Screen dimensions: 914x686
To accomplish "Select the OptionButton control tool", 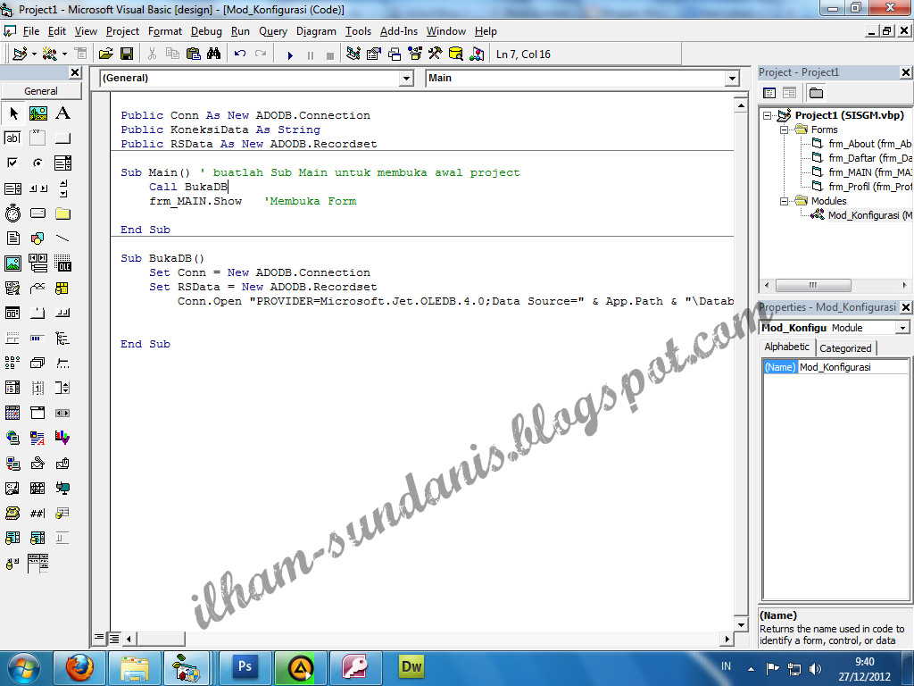I will coord(37,163).
